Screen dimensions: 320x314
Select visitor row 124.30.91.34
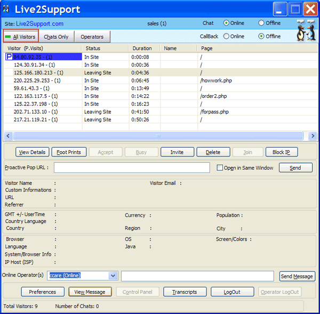[161, 65]
